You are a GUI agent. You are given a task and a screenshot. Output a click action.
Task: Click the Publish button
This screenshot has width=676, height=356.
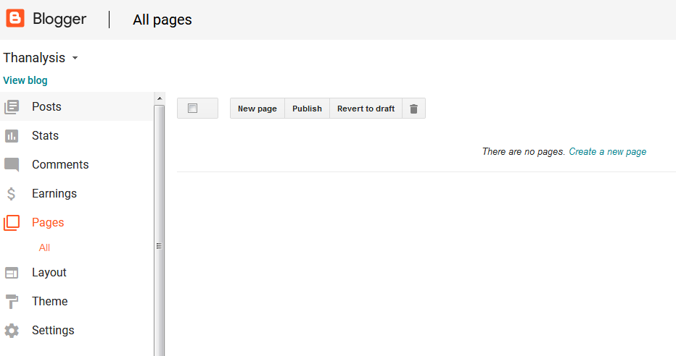tap(307, 109)
